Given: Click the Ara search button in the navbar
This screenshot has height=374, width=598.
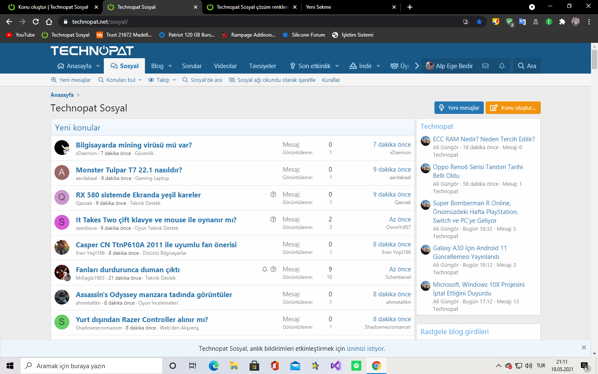Looking at the screenshot, I should pos(527,66).
